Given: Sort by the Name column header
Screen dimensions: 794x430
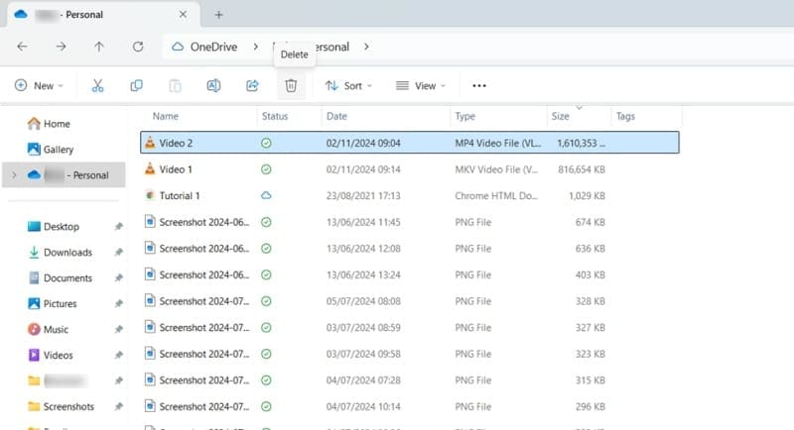Looking at the screenshot, I should coord(166,116).
